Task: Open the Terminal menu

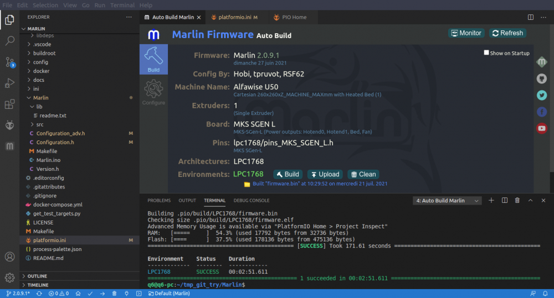Action: (122, 5)
